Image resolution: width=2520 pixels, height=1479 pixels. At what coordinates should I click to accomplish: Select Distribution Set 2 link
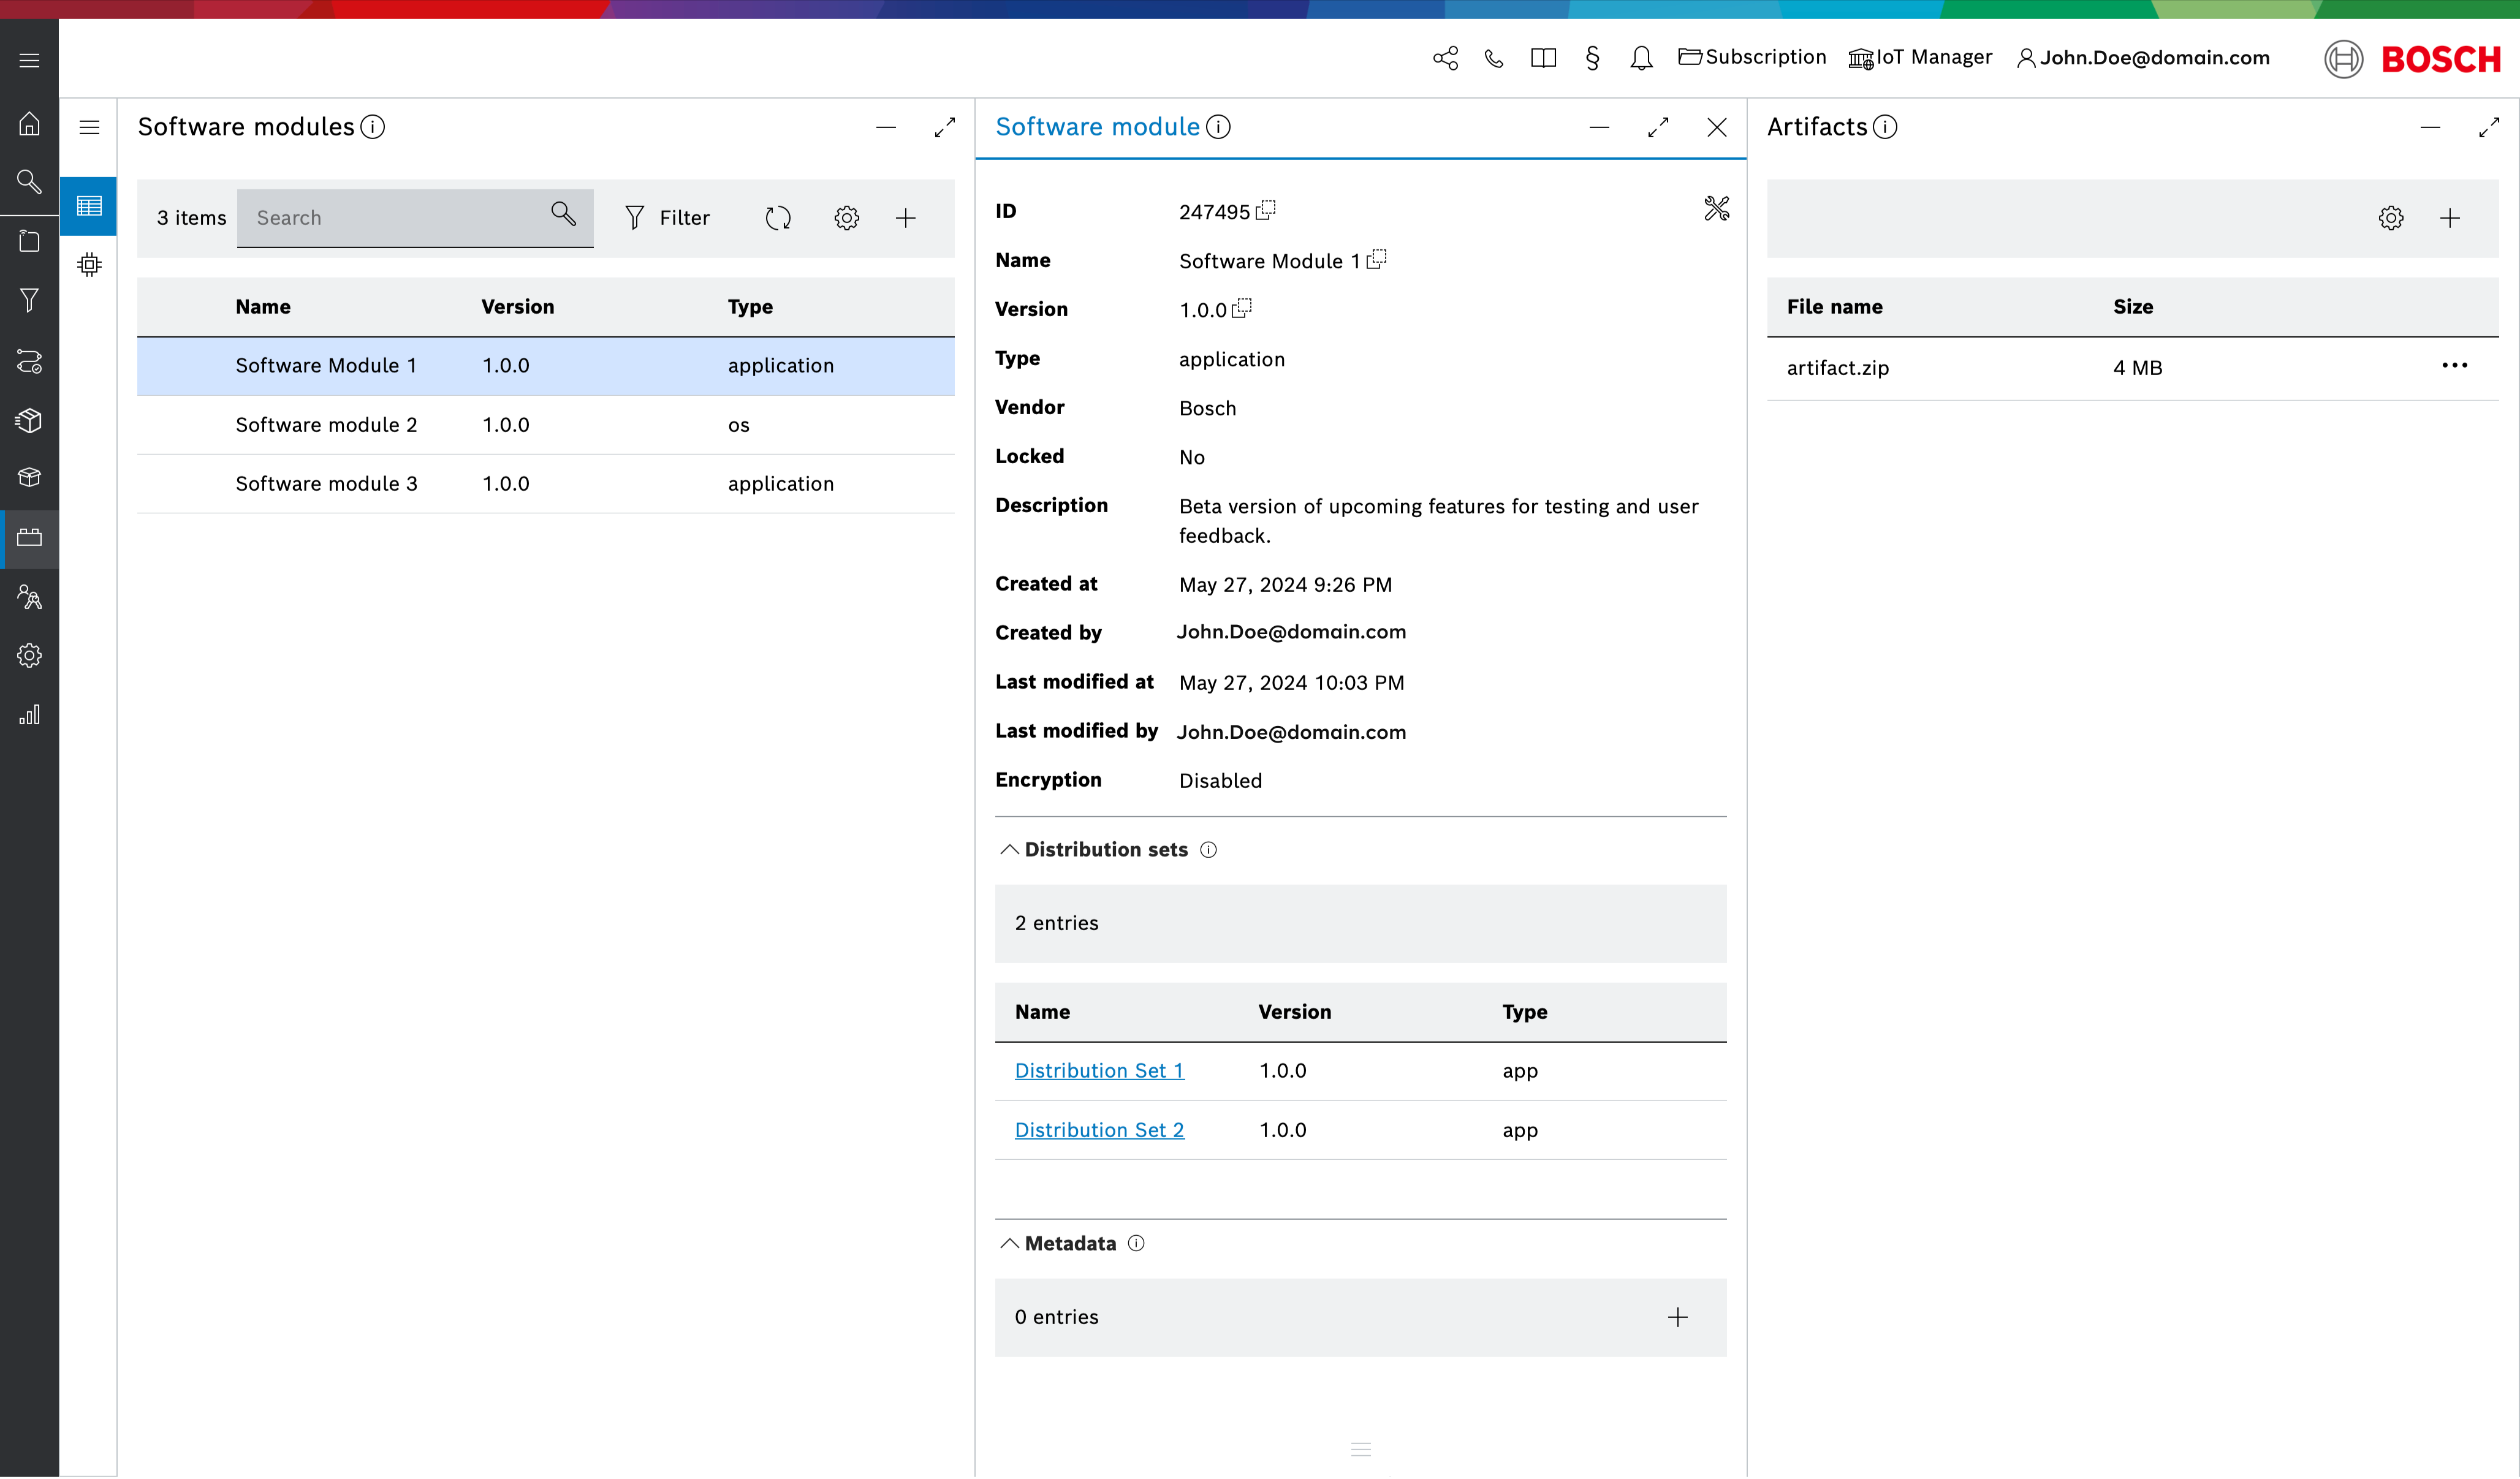(x=1099, y=1129)
